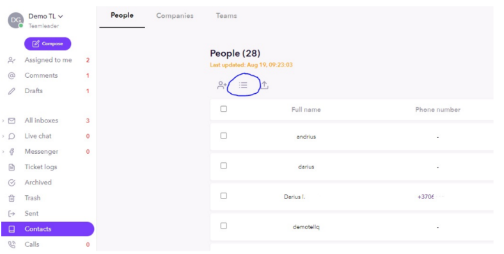504x254 pixels.
Task: Open Trash from the sidebar
Action: (x=33, y=198)
